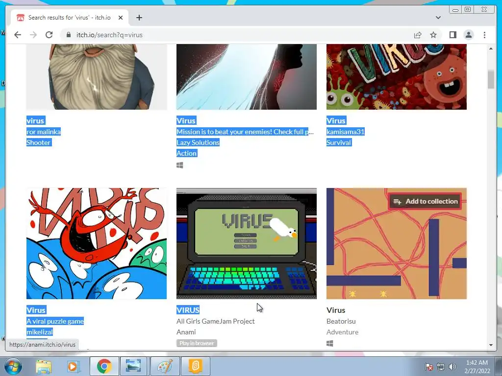Viewport: 502px width, 376px height.
Task: Go forward in browser history
Action: [x=33, y=35]
